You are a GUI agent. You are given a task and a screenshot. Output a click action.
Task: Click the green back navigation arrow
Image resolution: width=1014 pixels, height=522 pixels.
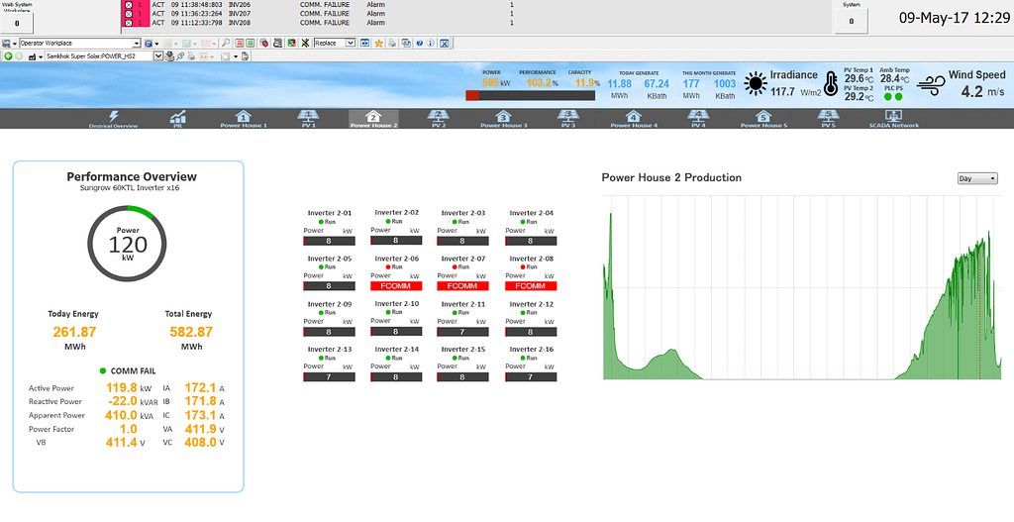tap(8, 56)
